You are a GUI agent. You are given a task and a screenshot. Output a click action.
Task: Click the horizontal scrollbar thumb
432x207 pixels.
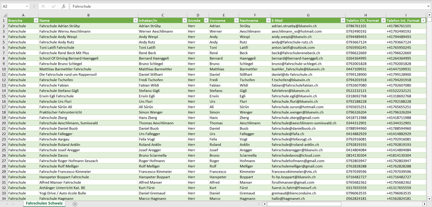coord(304,204)
